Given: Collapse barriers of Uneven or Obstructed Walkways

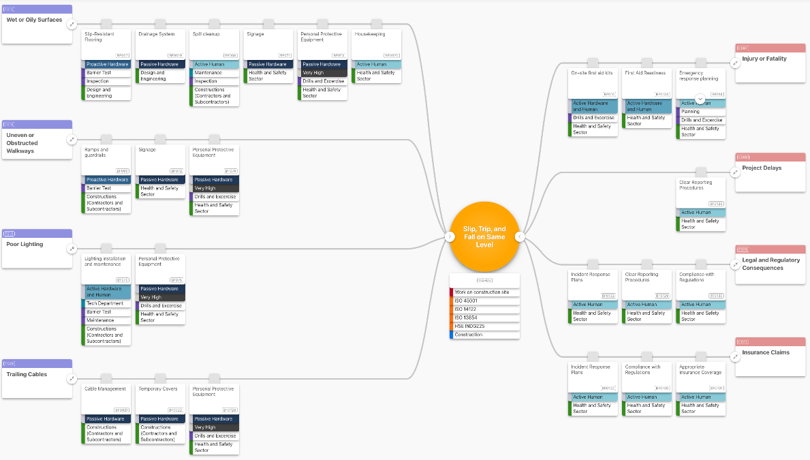Looking at the screenshot, I should [72, 140].
